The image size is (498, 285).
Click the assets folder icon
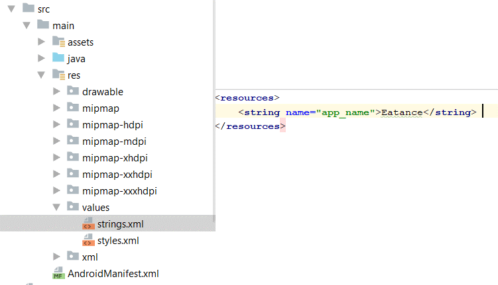click(58, 42)
